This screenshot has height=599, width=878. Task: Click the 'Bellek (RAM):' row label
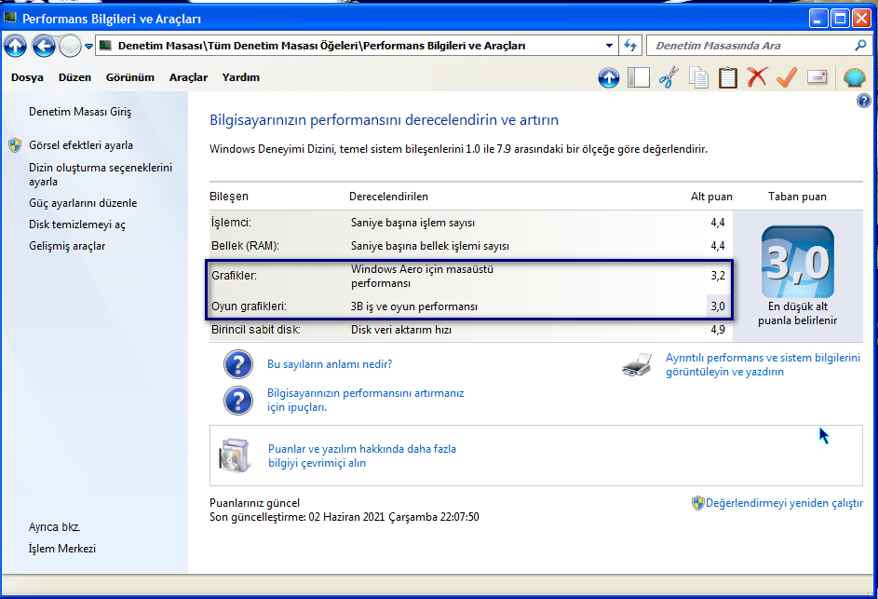[x=245, y=245]
